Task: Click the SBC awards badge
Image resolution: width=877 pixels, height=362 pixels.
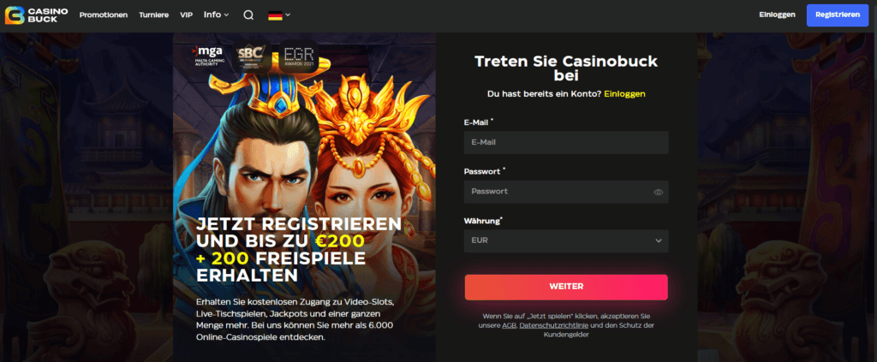Action: (253, 56)
